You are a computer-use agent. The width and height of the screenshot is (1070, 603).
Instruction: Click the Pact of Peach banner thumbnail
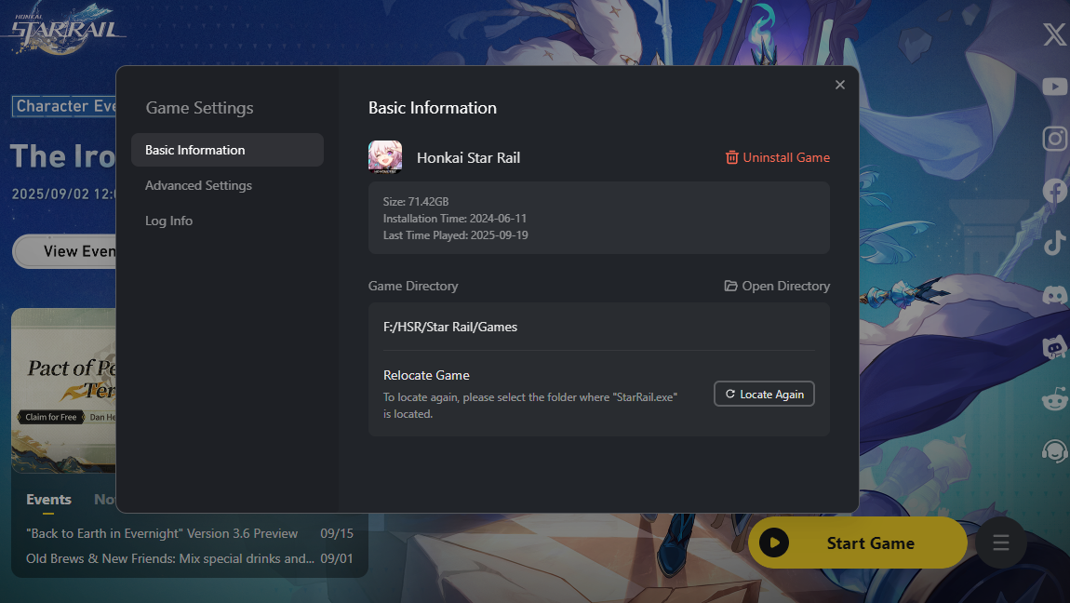[x=63, y=390]
